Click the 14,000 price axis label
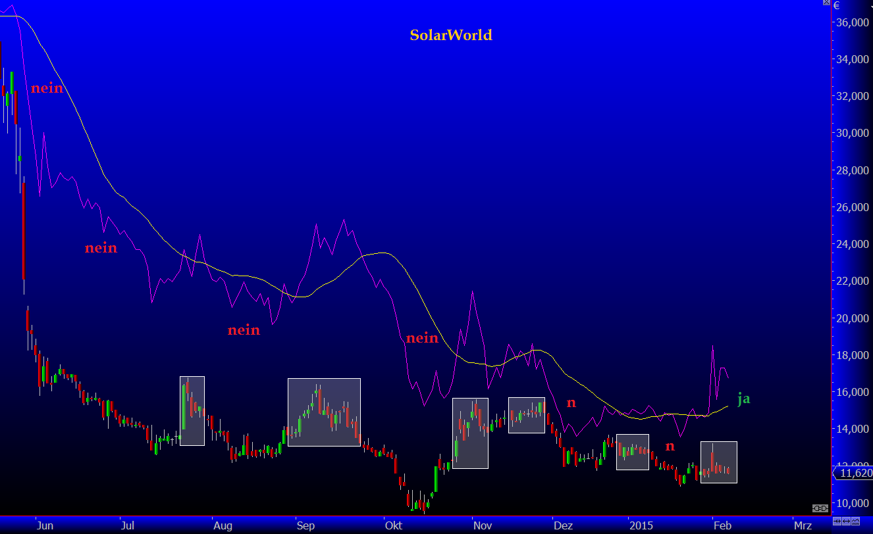The height and width of the screenshot is (534, 873). [x=853, y=429]
